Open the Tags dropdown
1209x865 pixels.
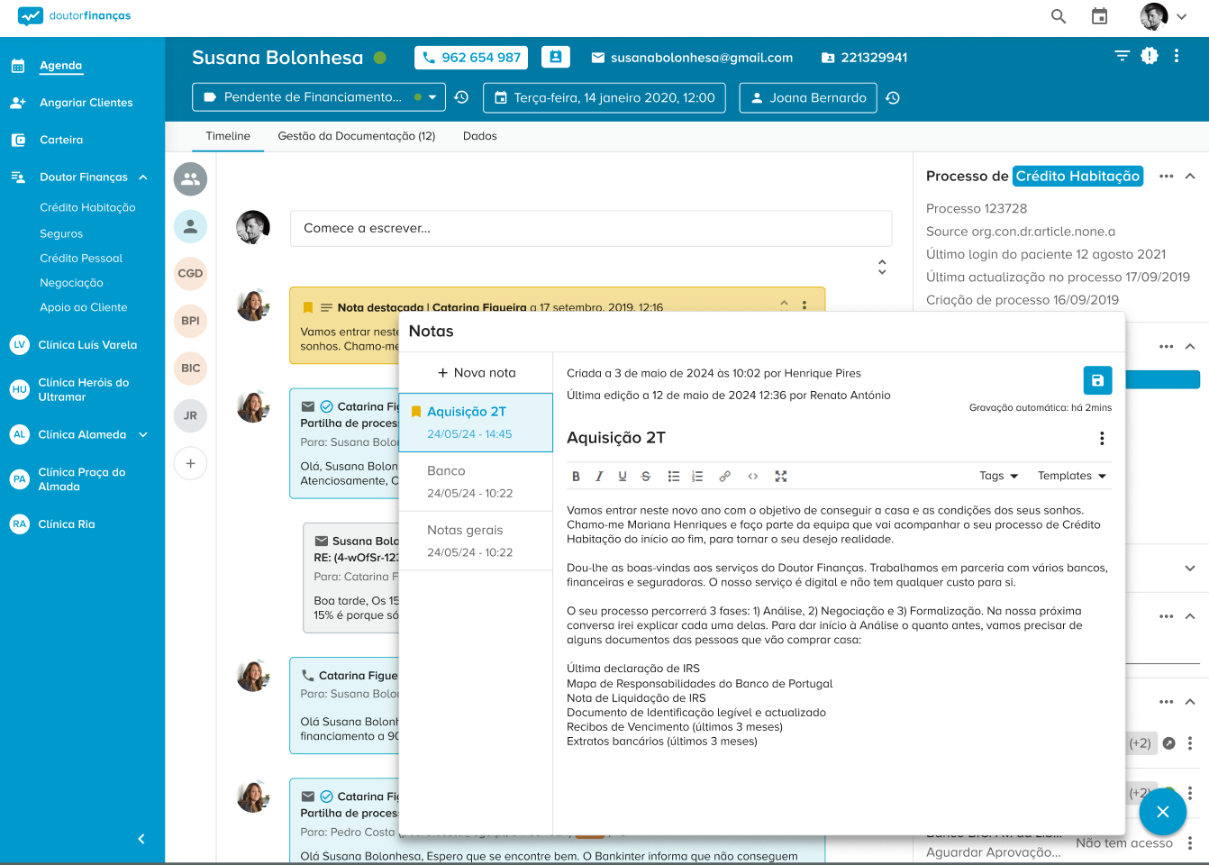click(x=998, y=476)
